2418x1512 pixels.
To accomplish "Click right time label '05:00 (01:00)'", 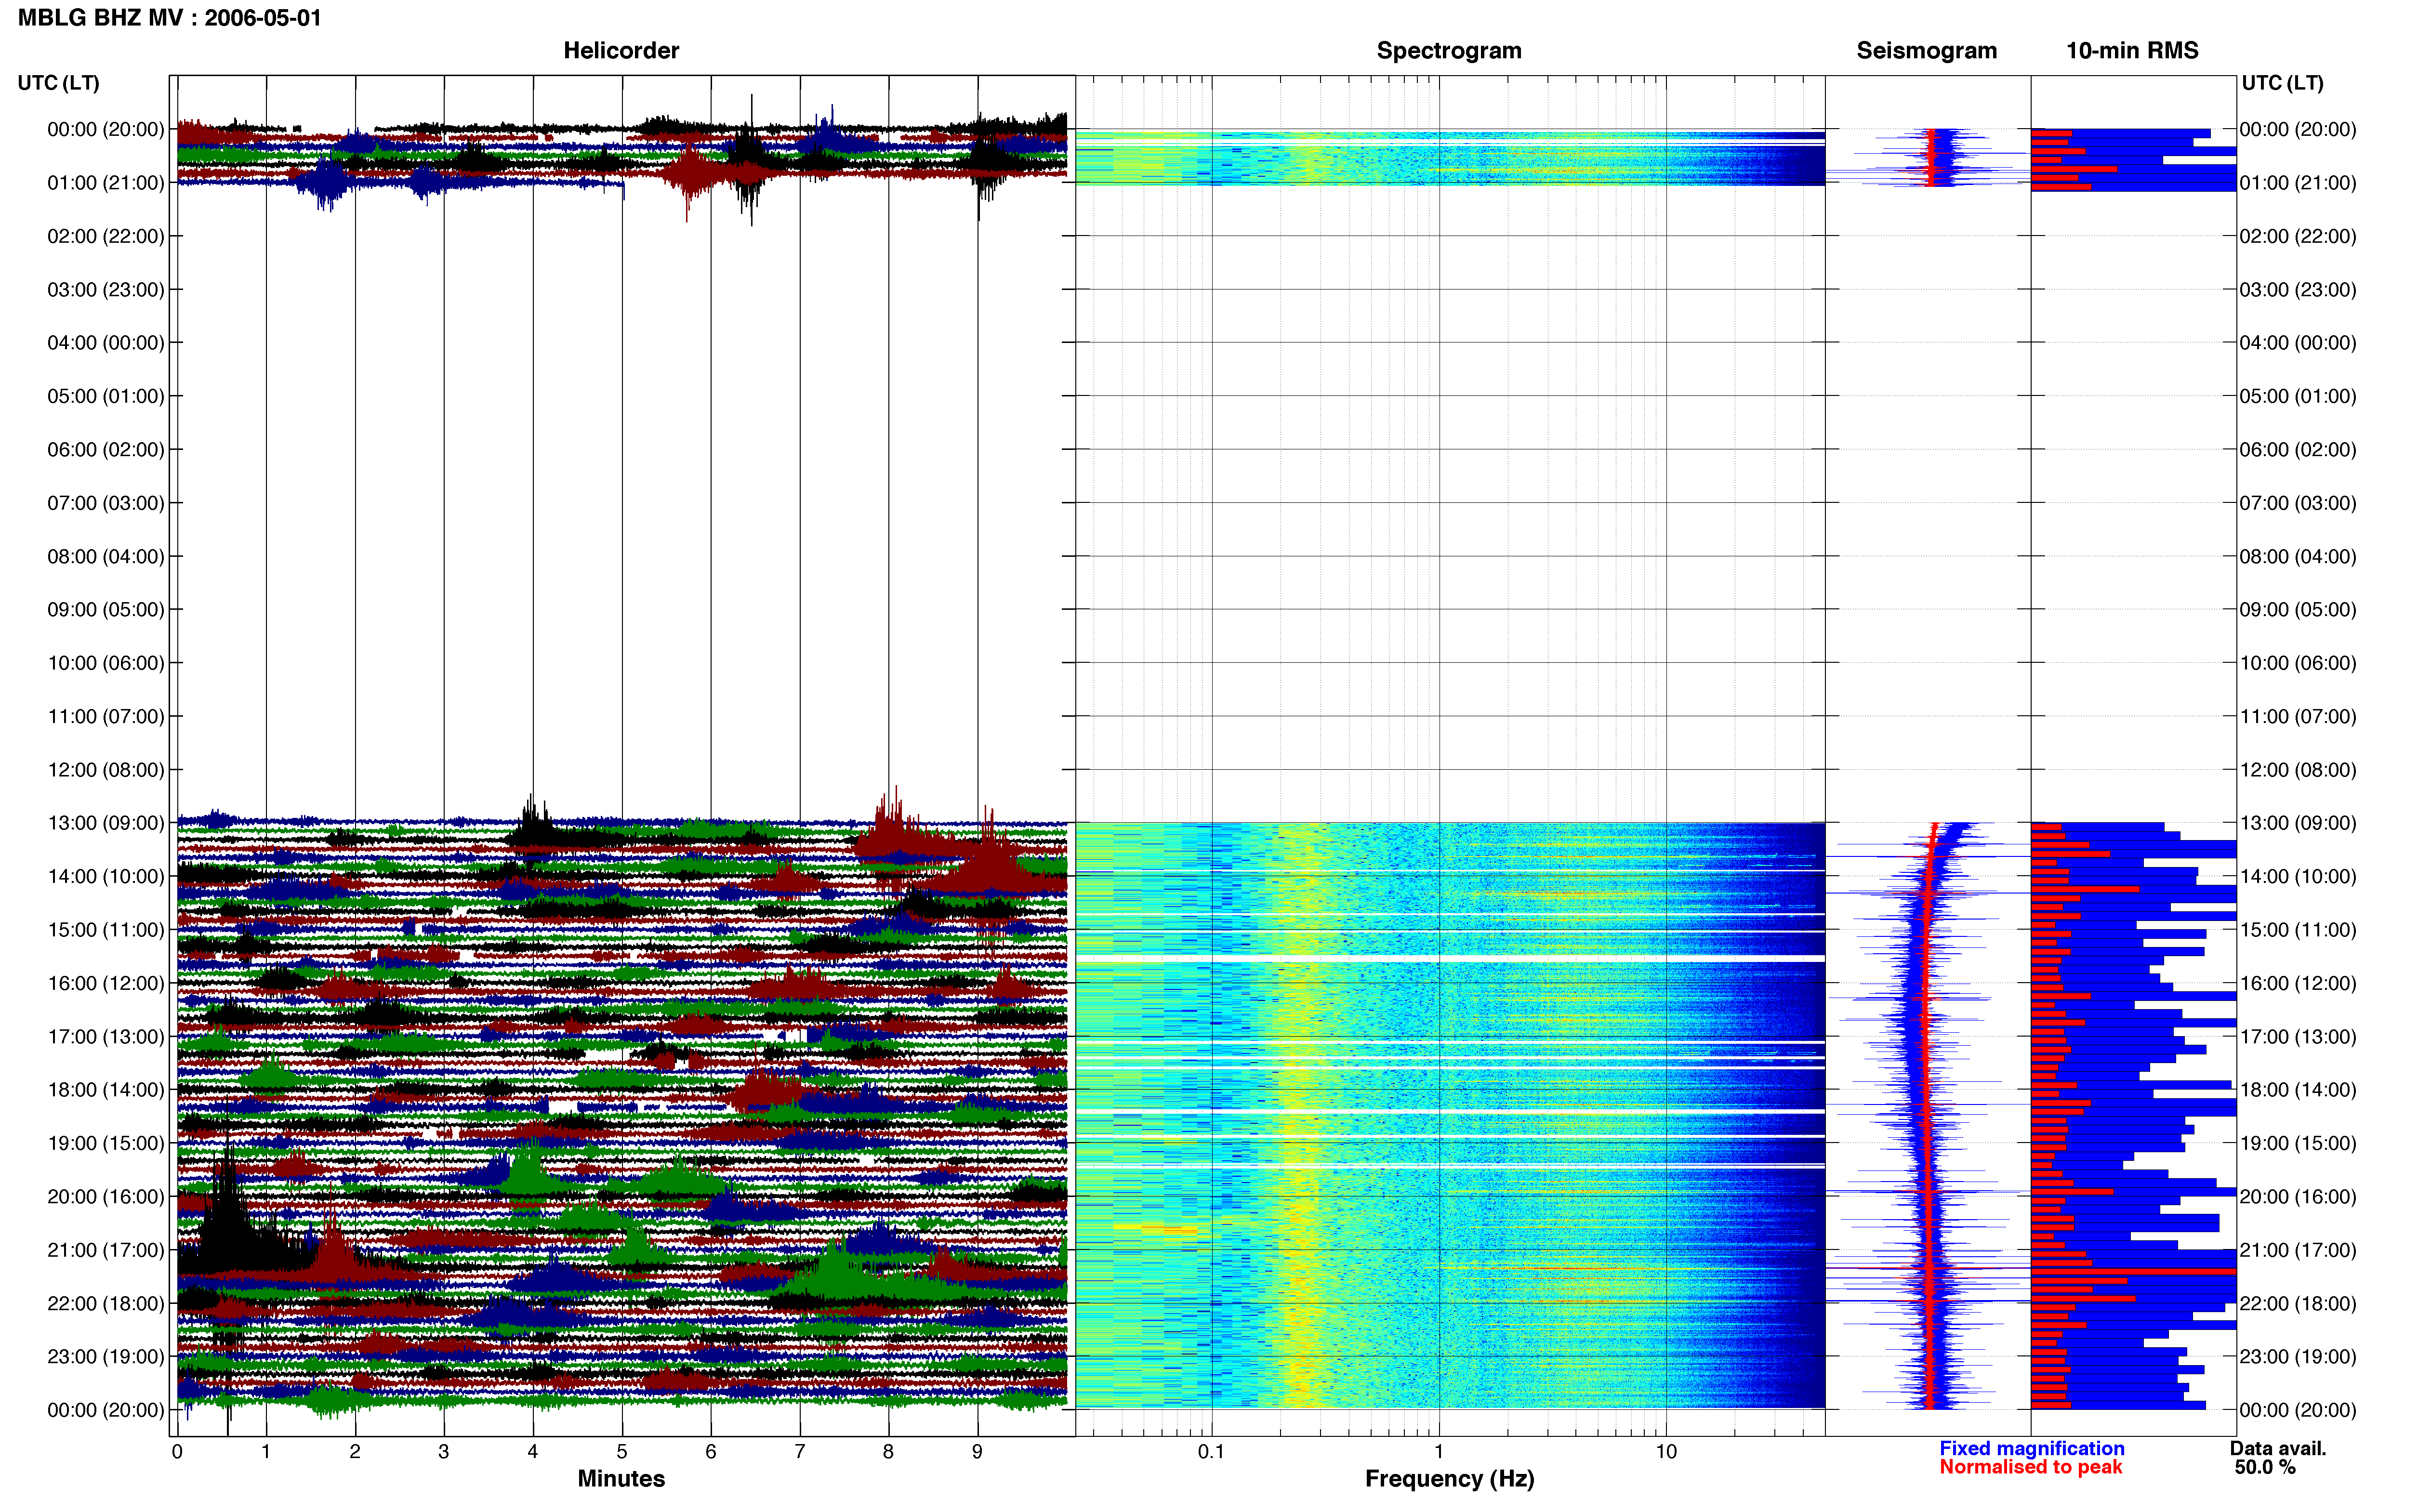I will click(x=2298, y=396).
